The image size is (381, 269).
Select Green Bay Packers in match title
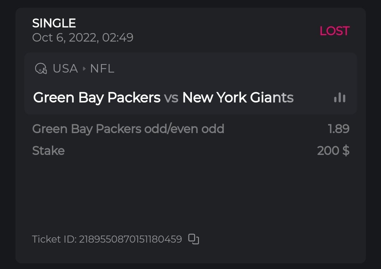click(x=97, y=98)
